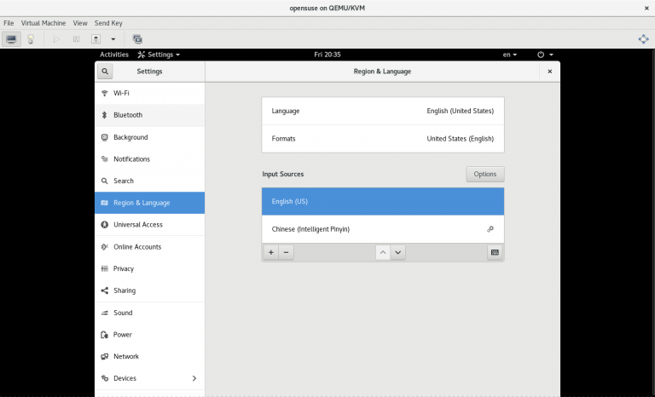The image size is (655, 397).
Task: Open the Virtual Machine menu
Action: pos(43,23)
